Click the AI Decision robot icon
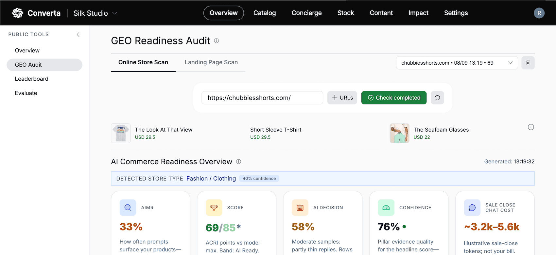This screenshot has height=255, width=556. coord(300,208)
